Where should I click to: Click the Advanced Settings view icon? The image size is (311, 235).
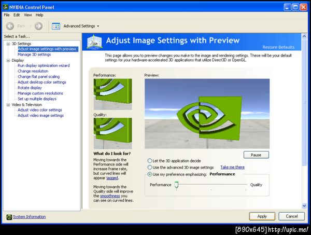56,26
